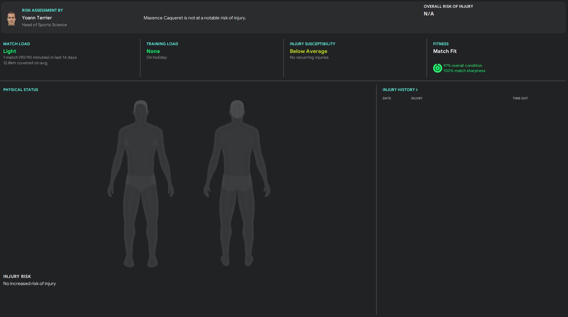Viewport: 568px width, 317px height.
Task: Click the Physical Status section heading
Action: click(21, 90)
